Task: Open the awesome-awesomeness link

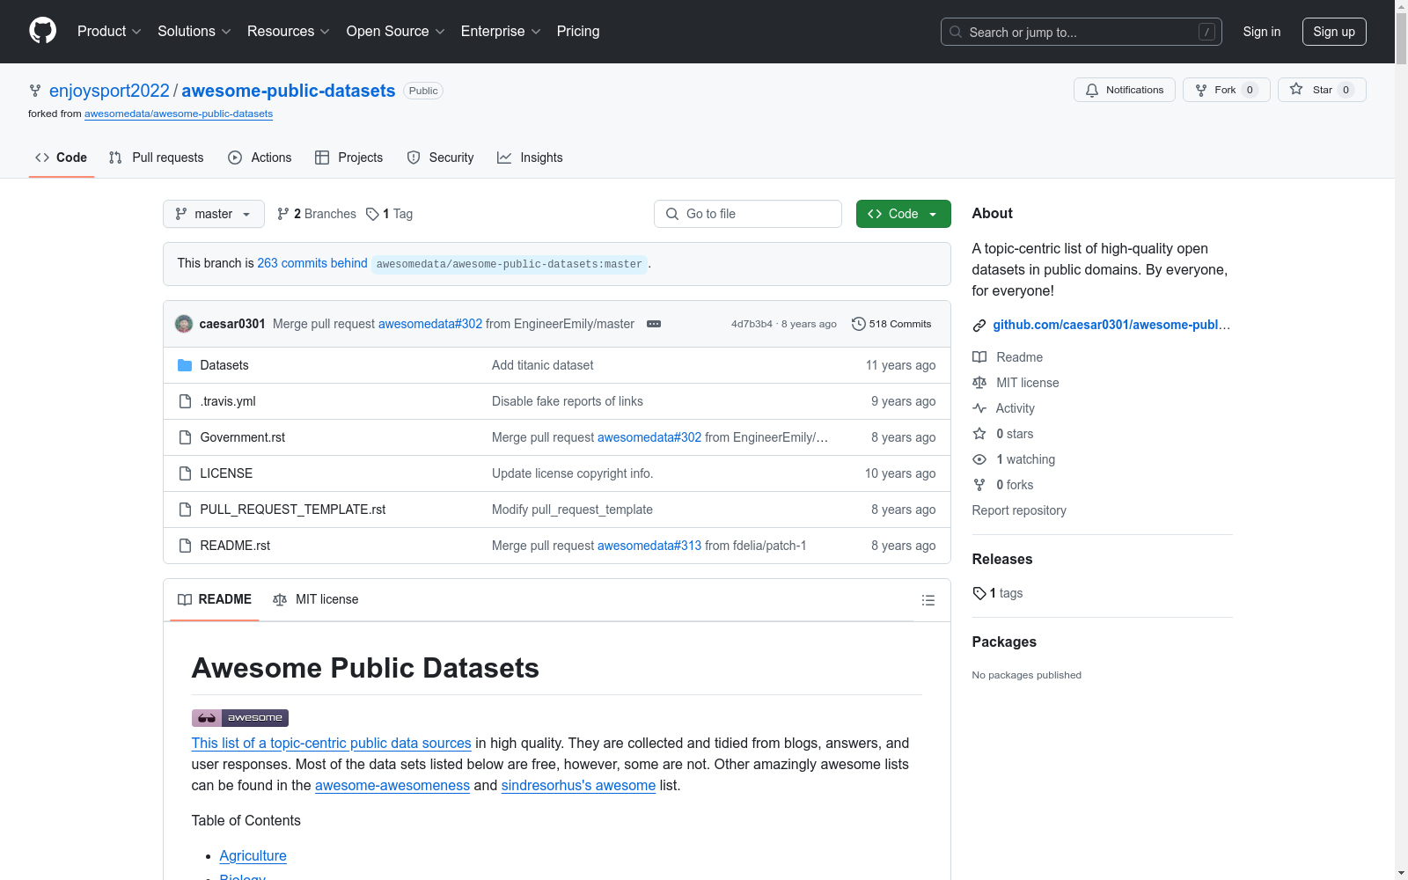Action: coord(392,785)
